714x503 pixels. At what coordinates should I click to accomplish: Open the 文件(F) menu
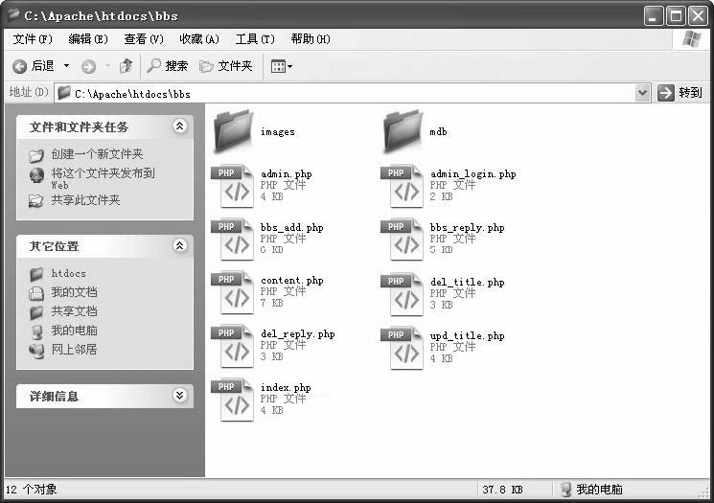tap(33, 39)
